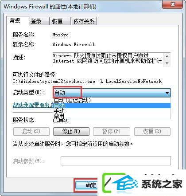Click the description box scroll up arrow

click(x=167, y=56)
